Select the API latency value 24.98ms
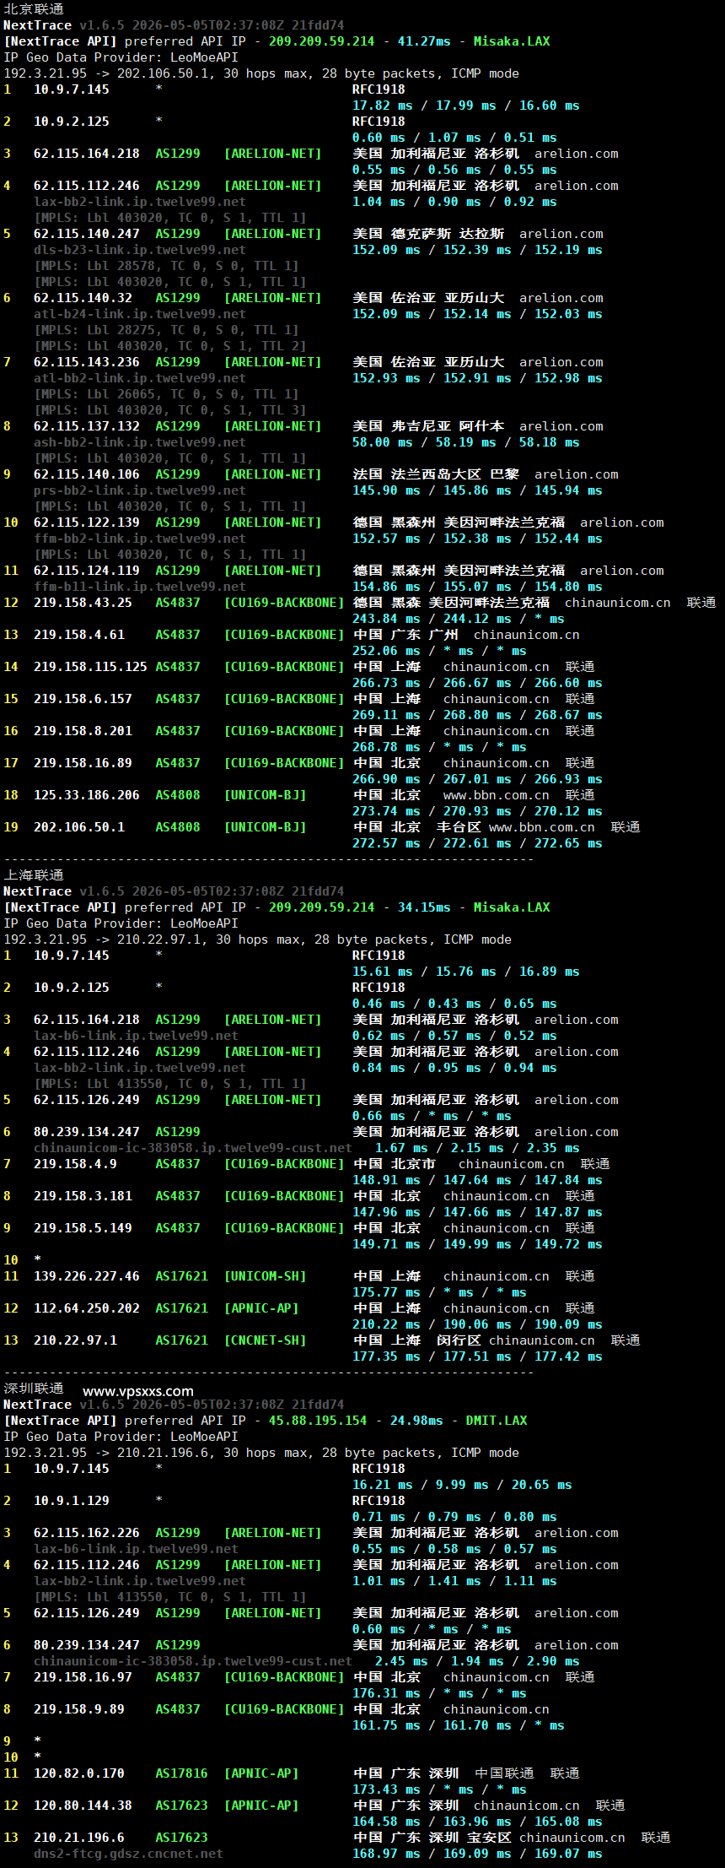 pyautogui.click(x=416, y=1420)
